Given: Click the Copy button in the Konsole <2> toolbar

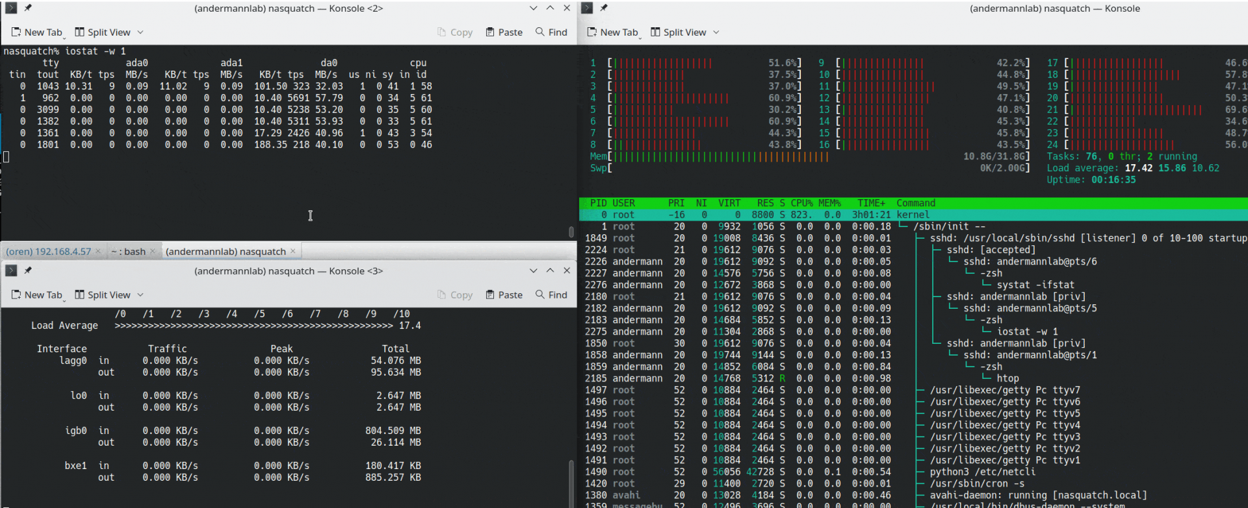Looking at the screenshot, I should (455, 32).
